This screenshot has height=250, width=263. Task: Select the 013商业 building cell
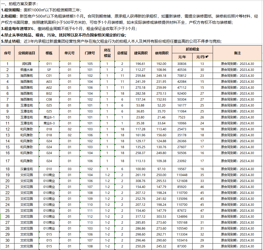(49, 228)
